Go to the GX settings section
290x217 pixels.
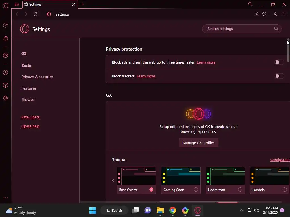click(x=24, y=53)
